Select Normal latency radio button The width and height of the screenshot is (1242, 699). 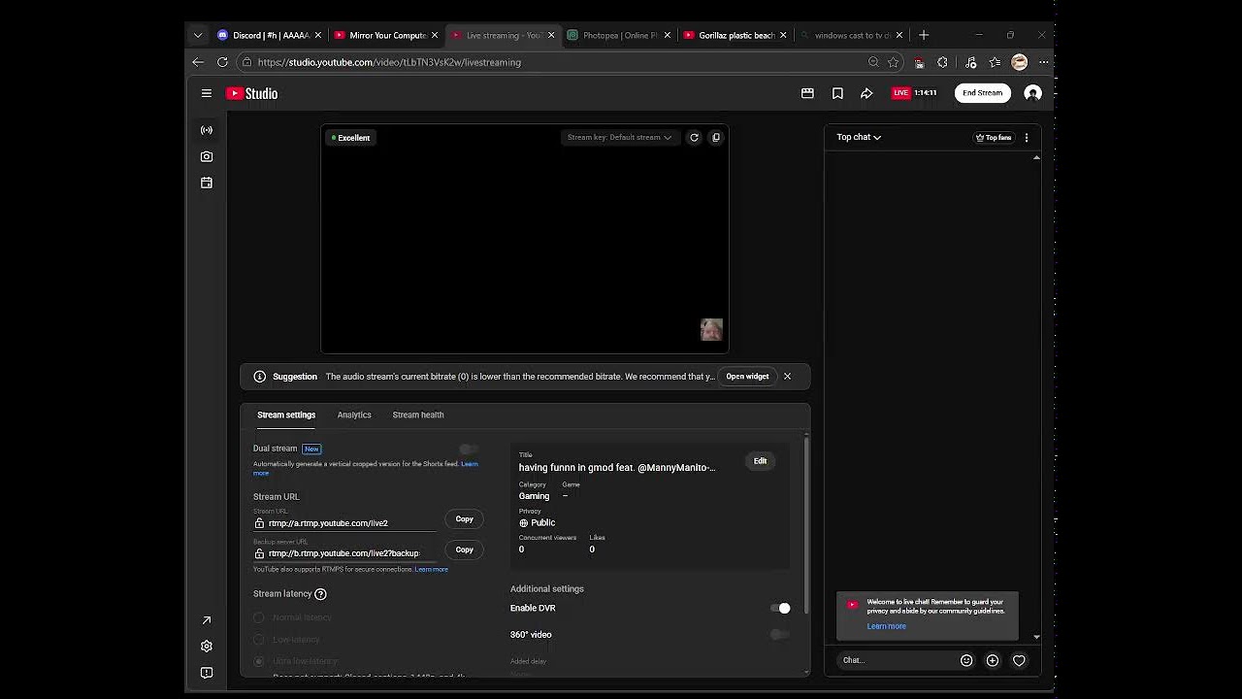pyautogui.click(x=259, y=617)
